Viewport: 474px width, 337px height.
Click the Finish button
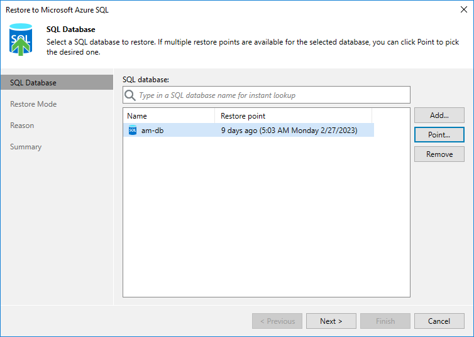(385, 321)
